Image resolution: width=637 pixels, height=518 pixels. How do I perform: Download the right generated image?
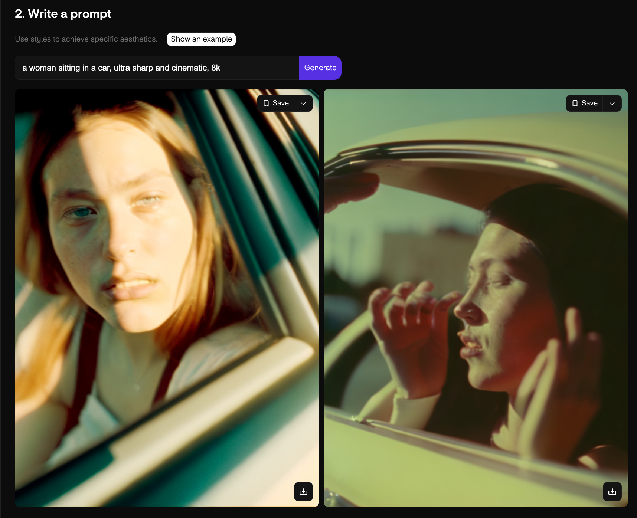(x=612, y=492)
